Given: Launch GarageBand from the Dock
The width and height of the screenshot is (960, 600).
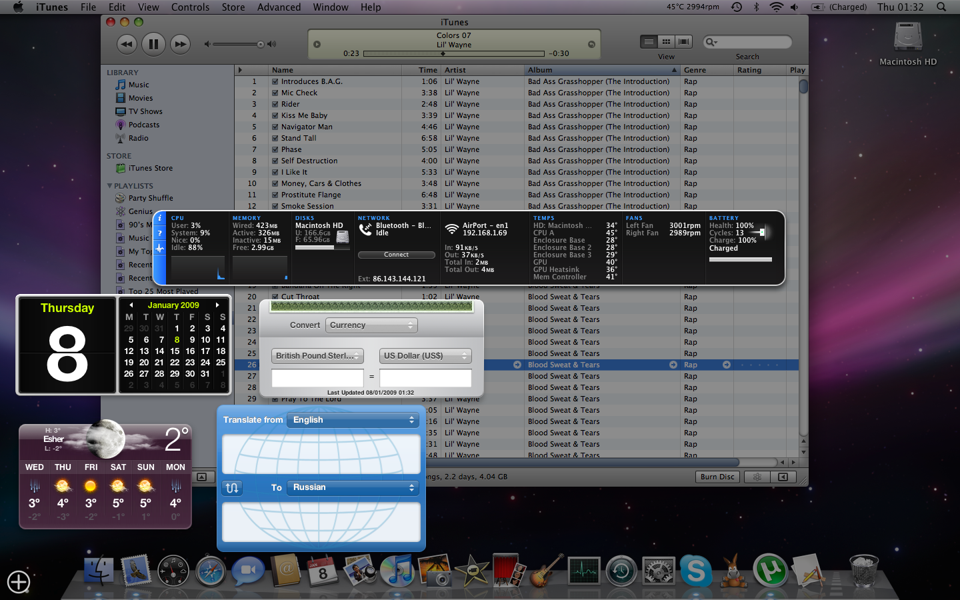Looking at the screenshot, I should point(547,571).
